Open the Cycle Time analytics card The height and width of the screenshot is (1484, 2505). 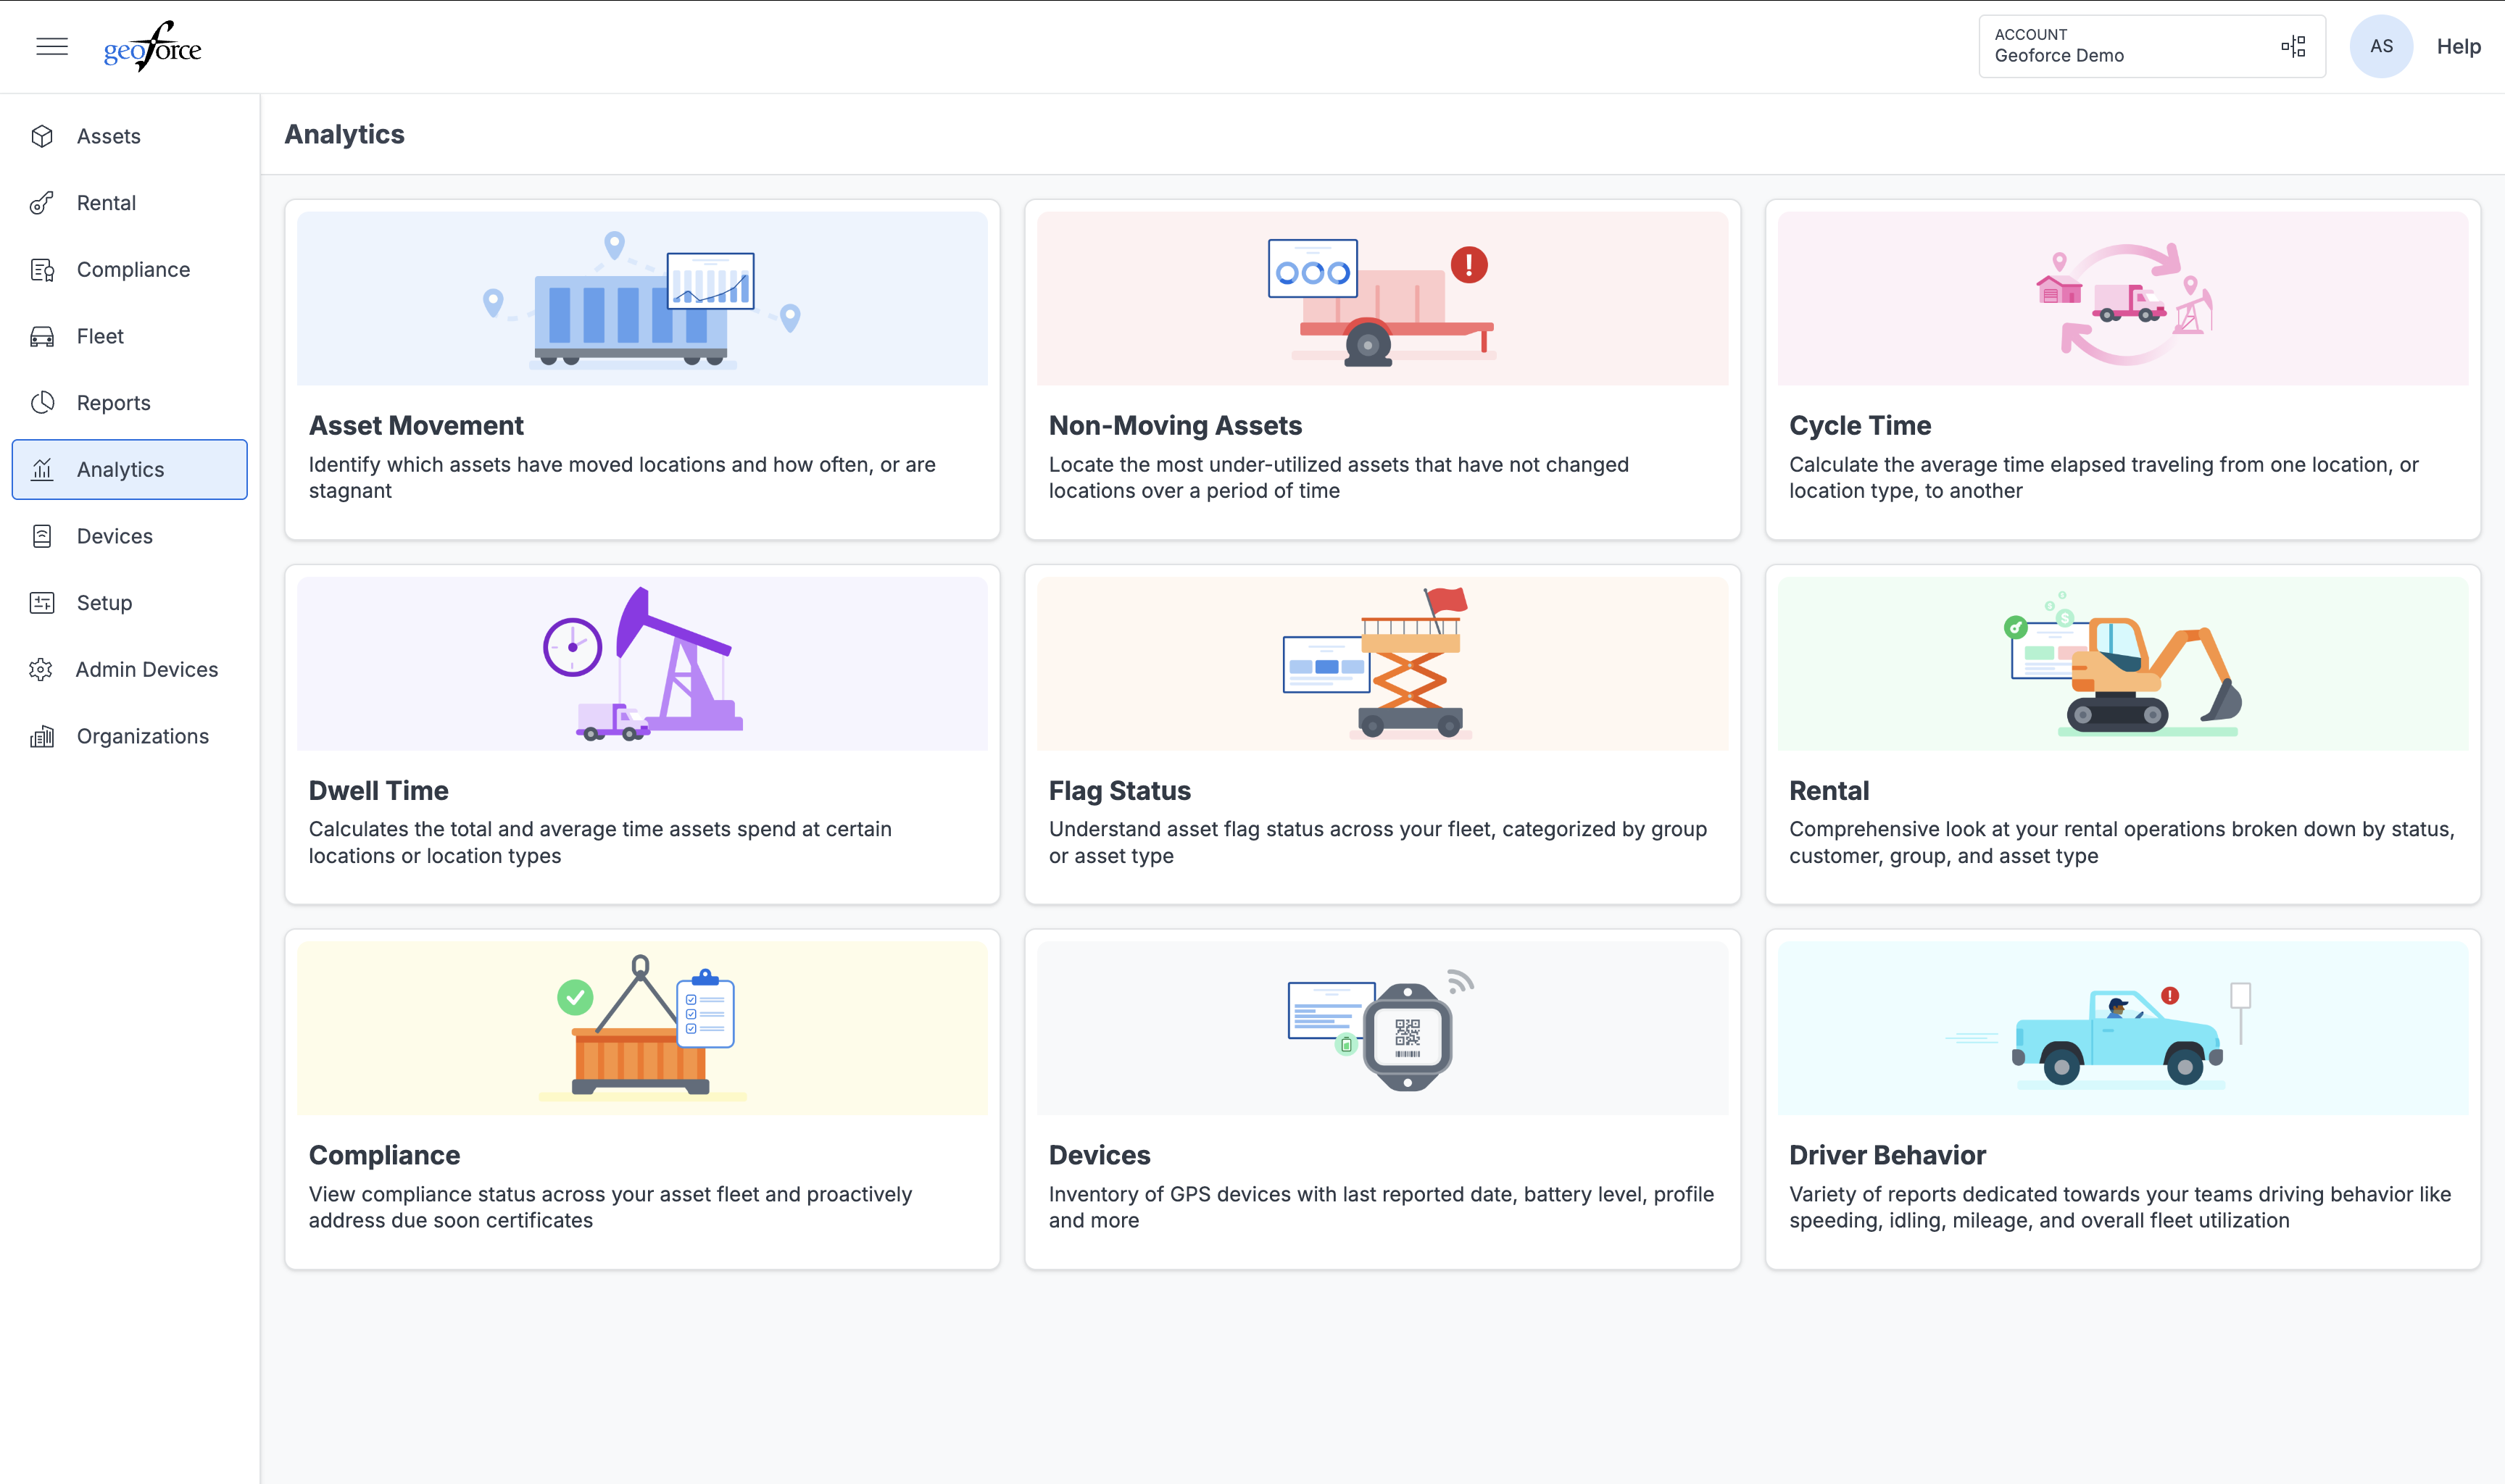pos(2123,370)
